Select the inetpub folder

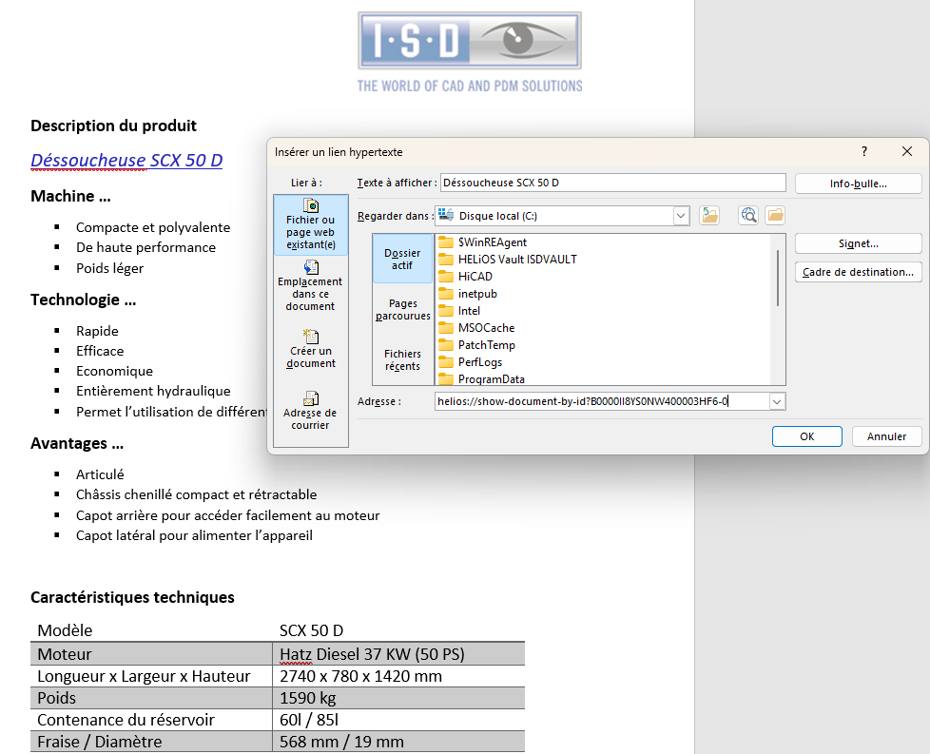click(x=468, y=294)
